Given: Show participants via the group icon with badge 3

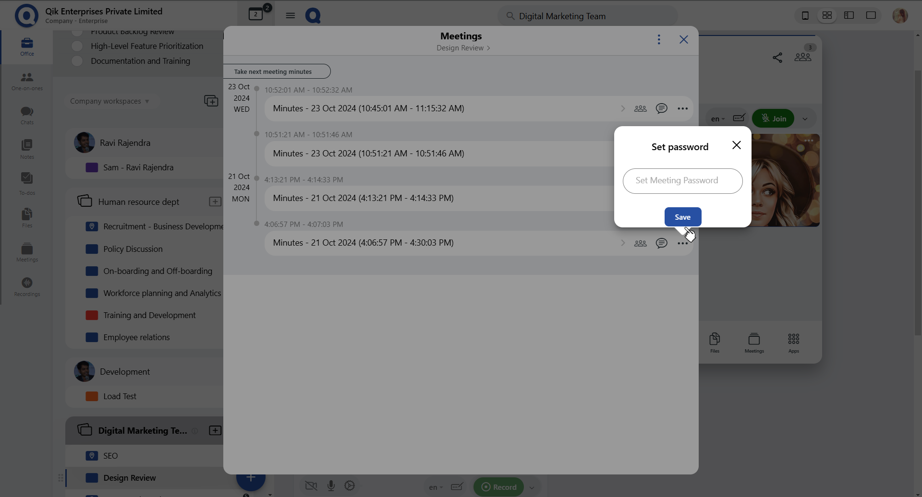Looking at the screenshot, I should (802, 58).
